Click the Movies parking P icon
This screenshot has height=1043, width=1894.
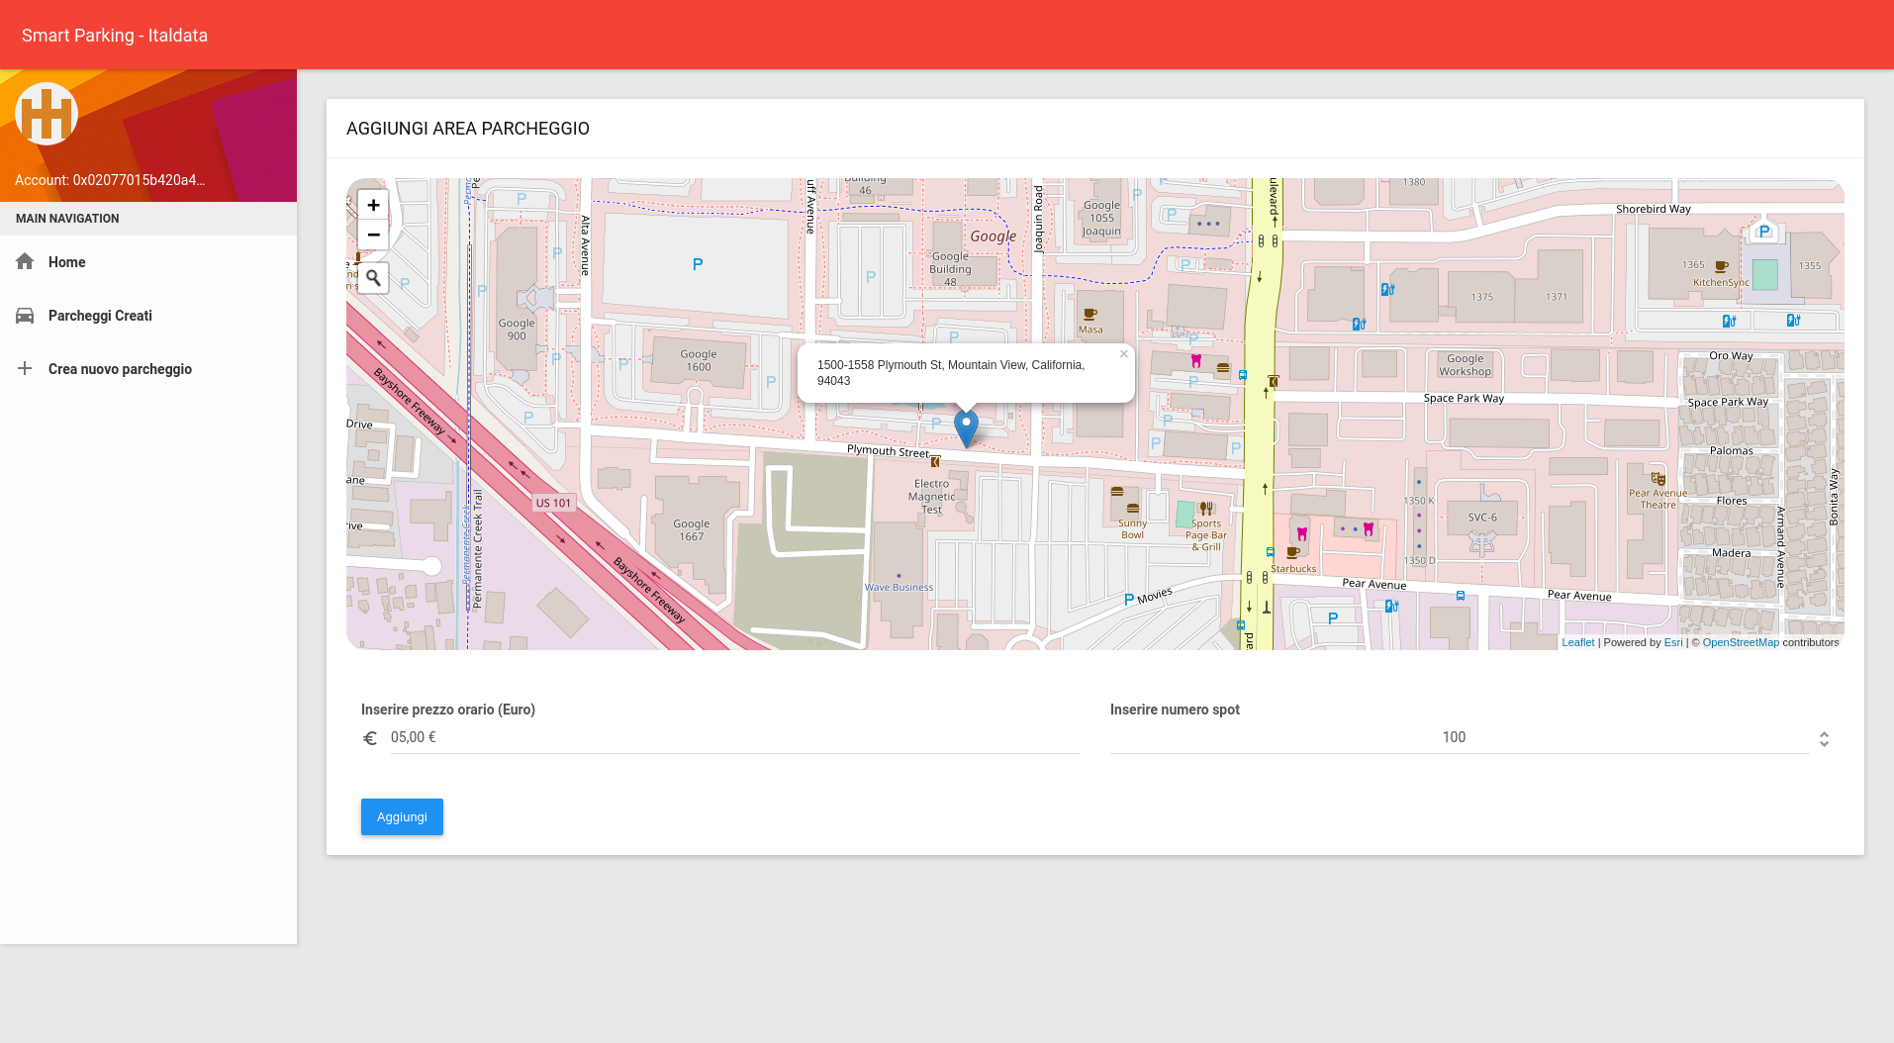(x=1129, y=600)
